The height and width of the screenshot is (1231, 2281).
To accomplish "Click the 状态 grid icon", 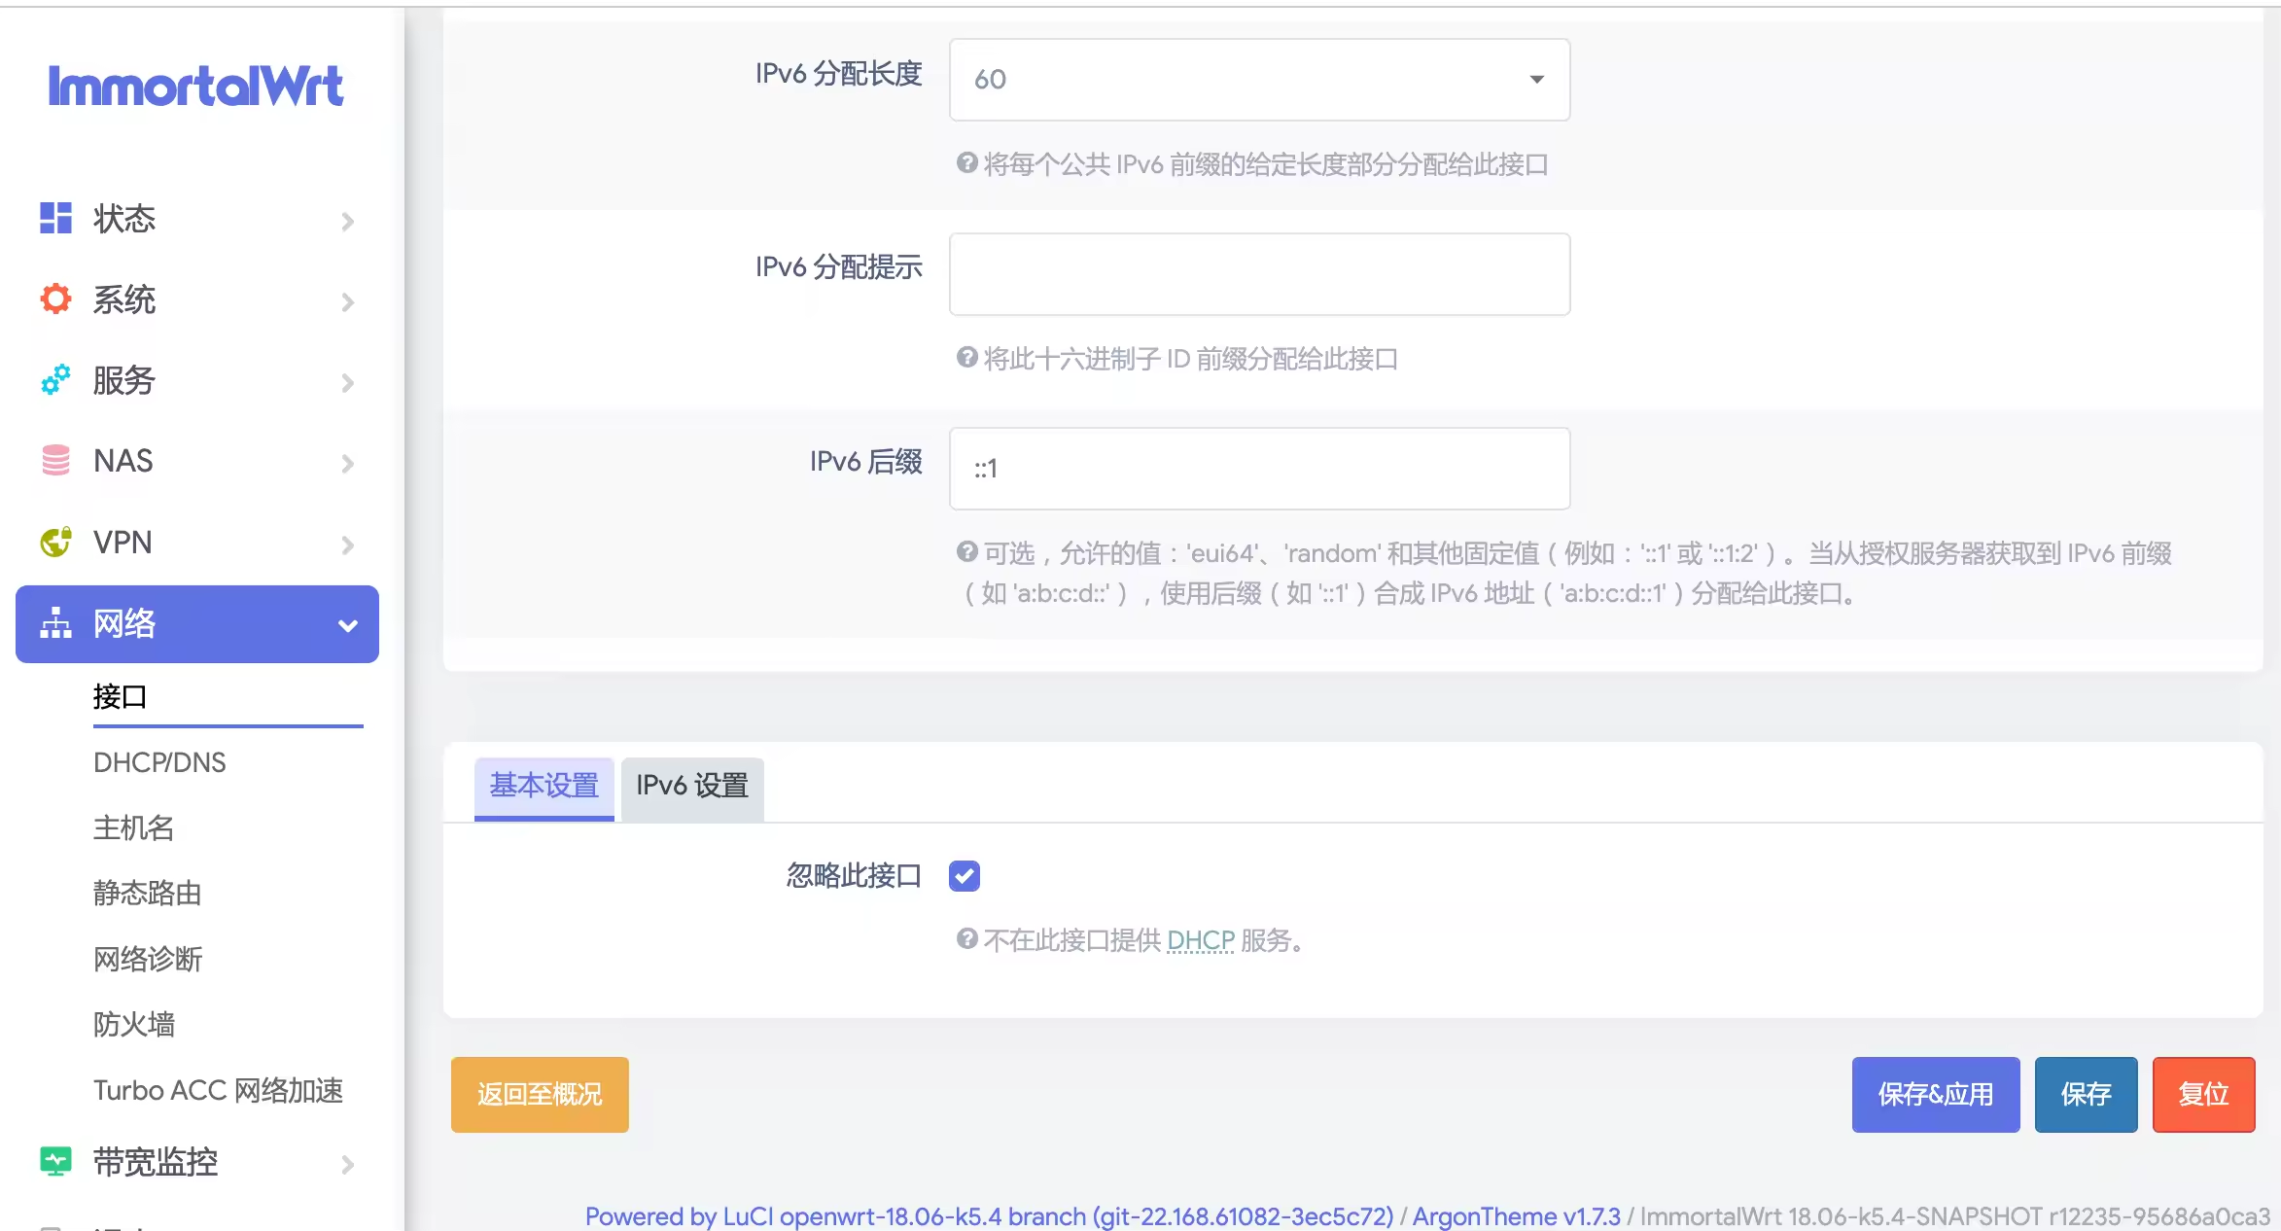I will [55, 218].
